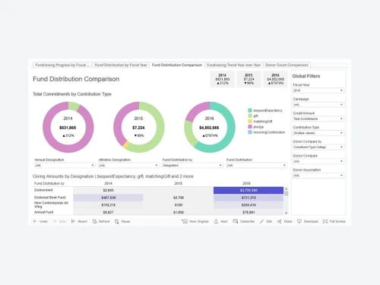This screenshot has height=285, width=380.
Task: Click the Pause icon in toolbar
Action: pos(116,221)
